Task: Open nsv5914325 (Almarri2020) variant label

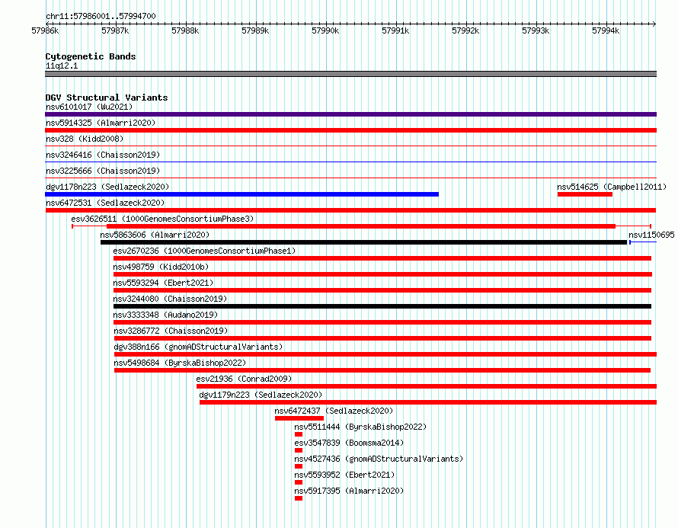Action: pos(101,123)
